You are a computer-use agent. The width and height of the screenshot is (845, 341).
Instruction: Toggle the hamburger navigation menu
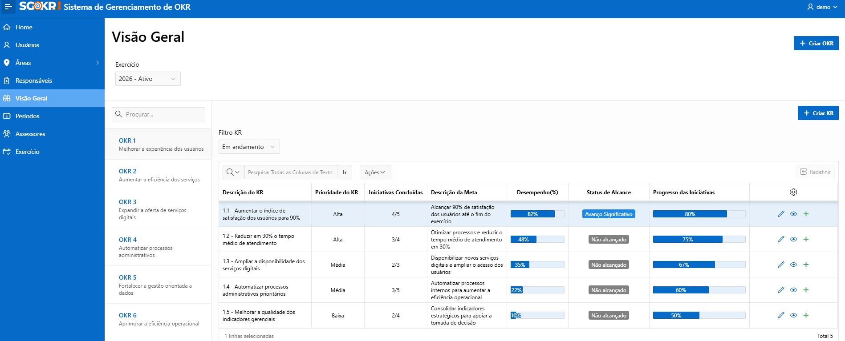pos(8,7)
